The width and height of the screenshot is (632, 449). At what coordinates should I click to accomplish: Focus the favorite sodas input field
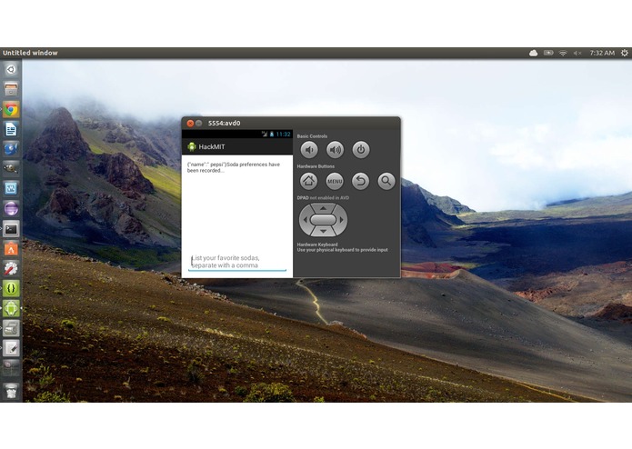(237, 262)
